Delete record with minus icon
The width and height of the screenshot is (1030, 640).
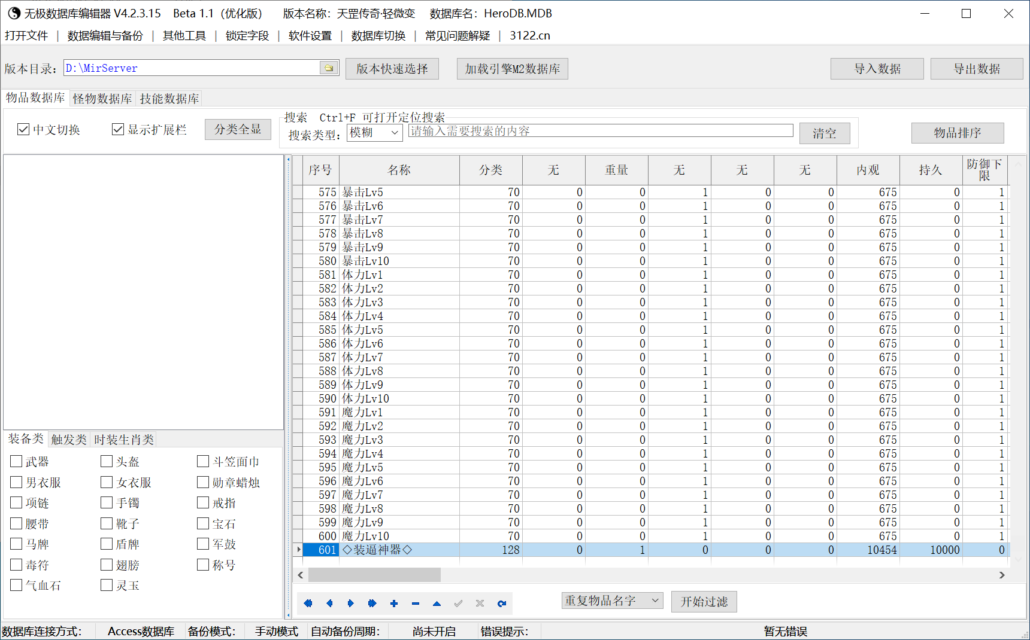[x=416, y=604]
